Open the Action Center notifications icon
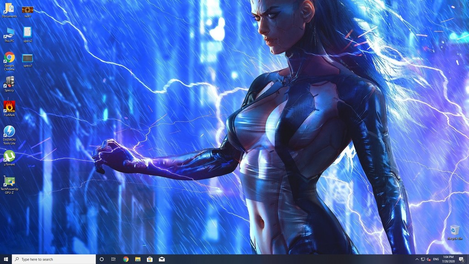 pyautogui.click(x=462, y=259)
